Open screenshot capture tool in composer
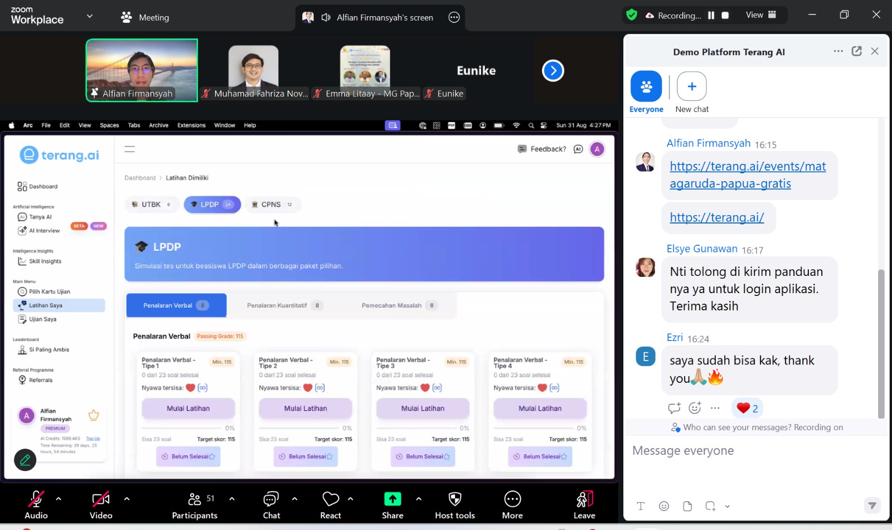The height and width of the screenshot is (530, 892). [x=710, y=506]
